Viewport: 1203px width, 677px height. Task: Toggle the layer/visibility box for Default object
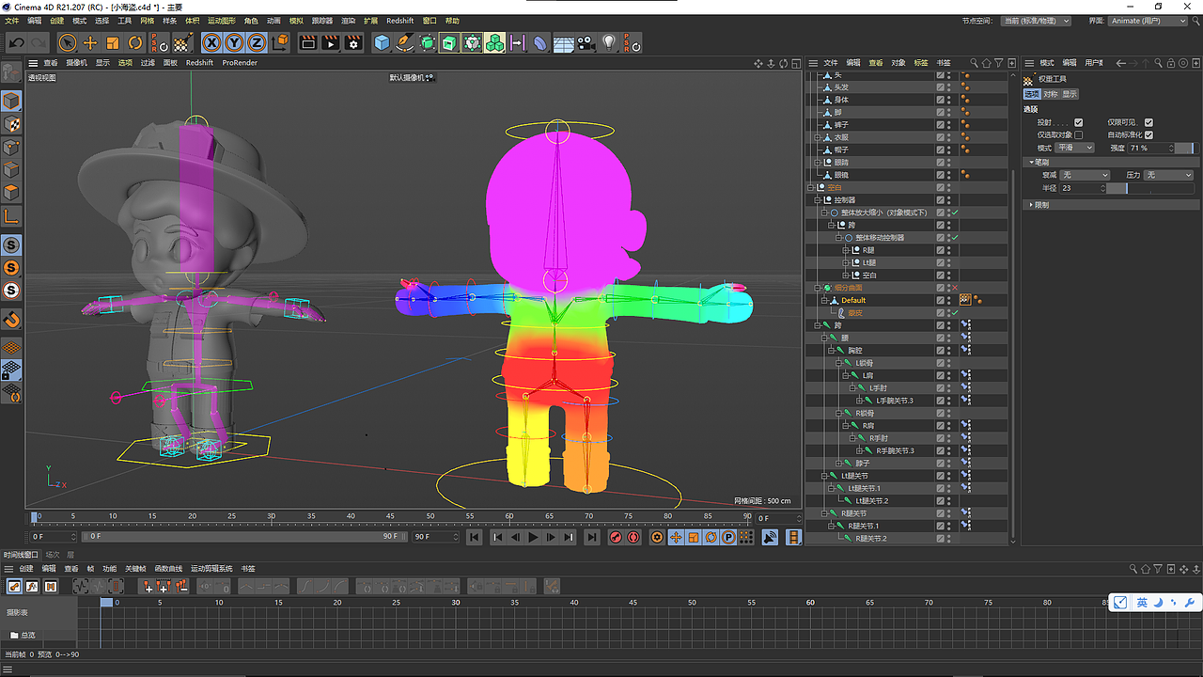point(941,300)
